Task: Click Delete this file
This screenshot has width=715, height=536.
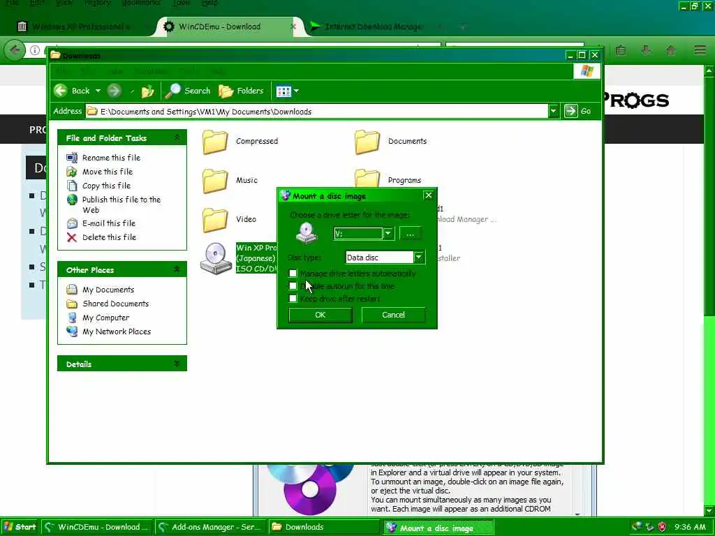Action: click(x=110, y=237)
